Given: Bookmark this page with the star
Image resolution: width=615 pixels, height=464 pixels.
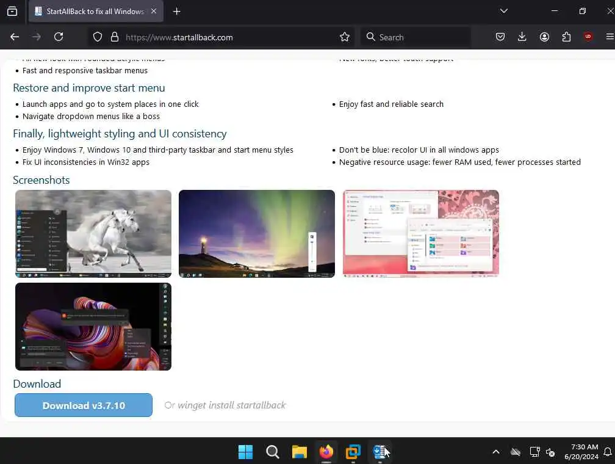Looking at the screenshot, I should point(344,37).
